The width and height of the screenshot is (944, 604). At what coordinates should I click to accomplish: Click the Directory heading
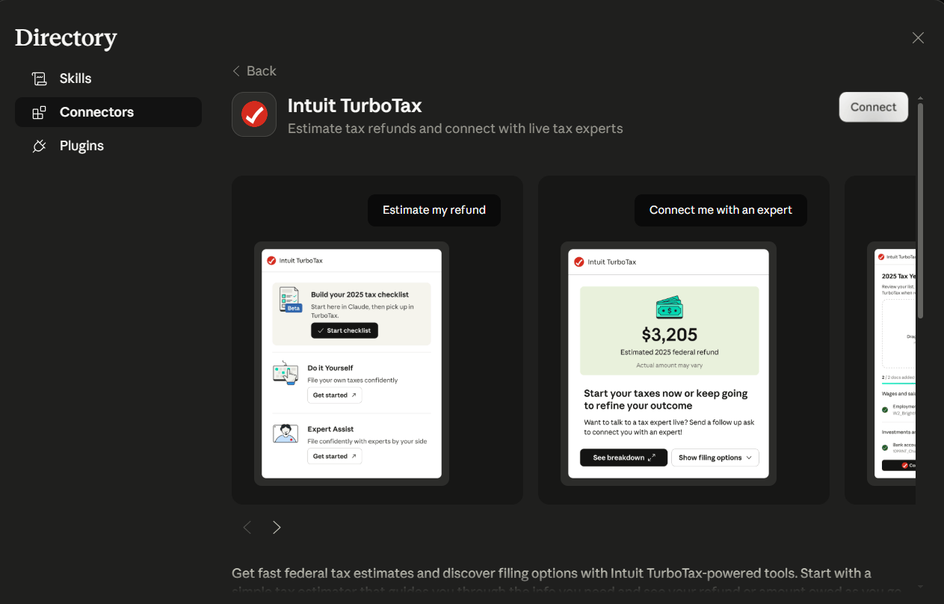click(66, 38)
